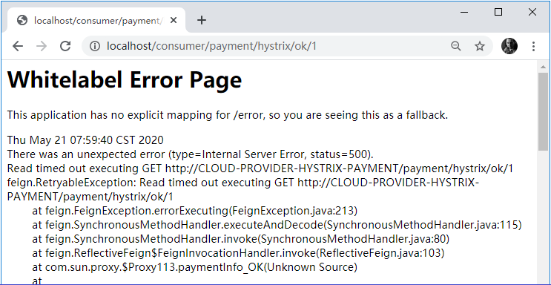Click the timestamp Thu May 21 07:59:40 CST 2020
551x285 pixels.
click(85, 140)
